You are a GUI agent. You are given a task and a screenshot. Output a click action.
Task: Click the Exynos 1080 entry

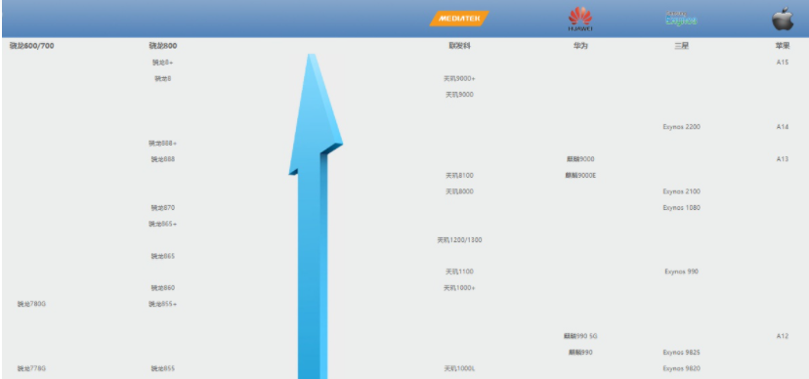(x=682, y=208)
